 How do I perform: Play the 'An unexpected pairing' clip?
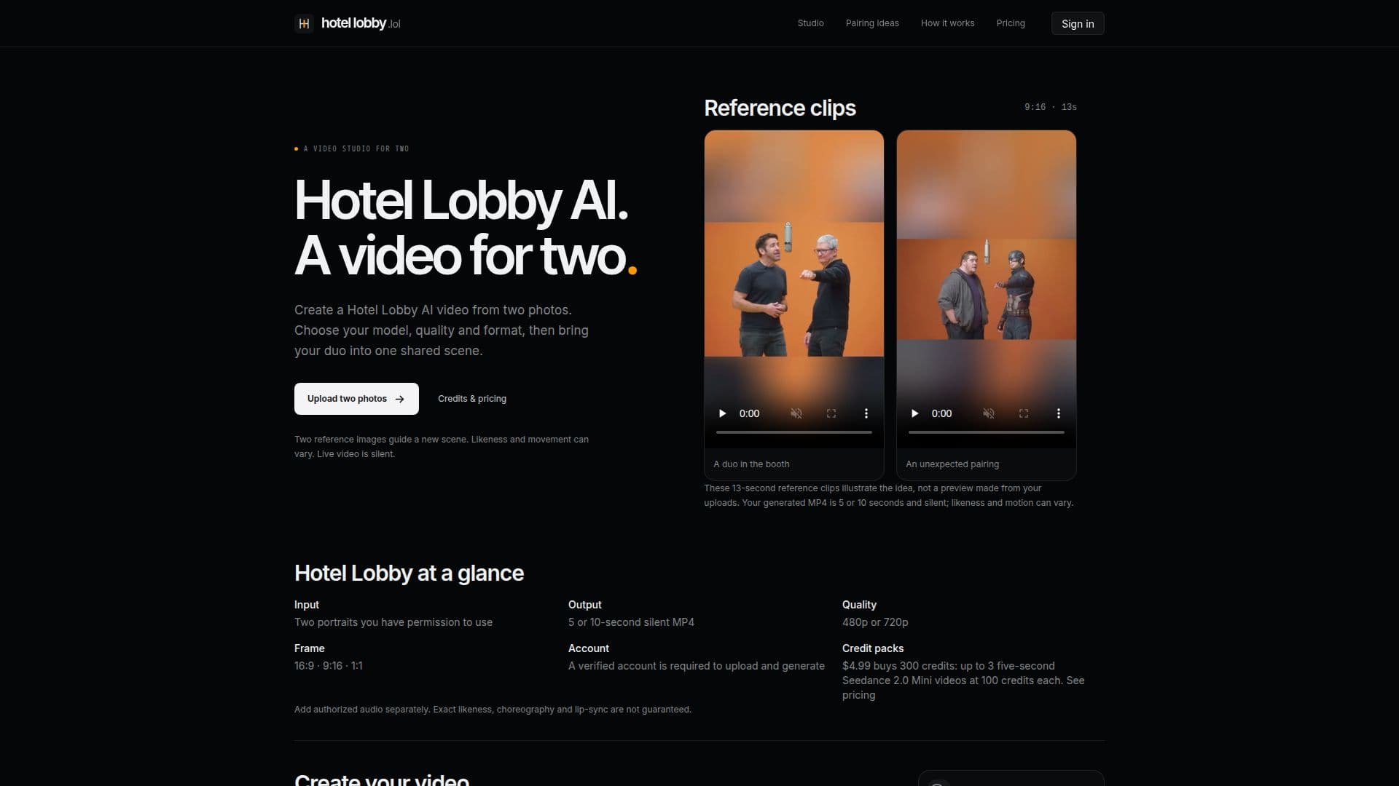click(x=914, y=413)
